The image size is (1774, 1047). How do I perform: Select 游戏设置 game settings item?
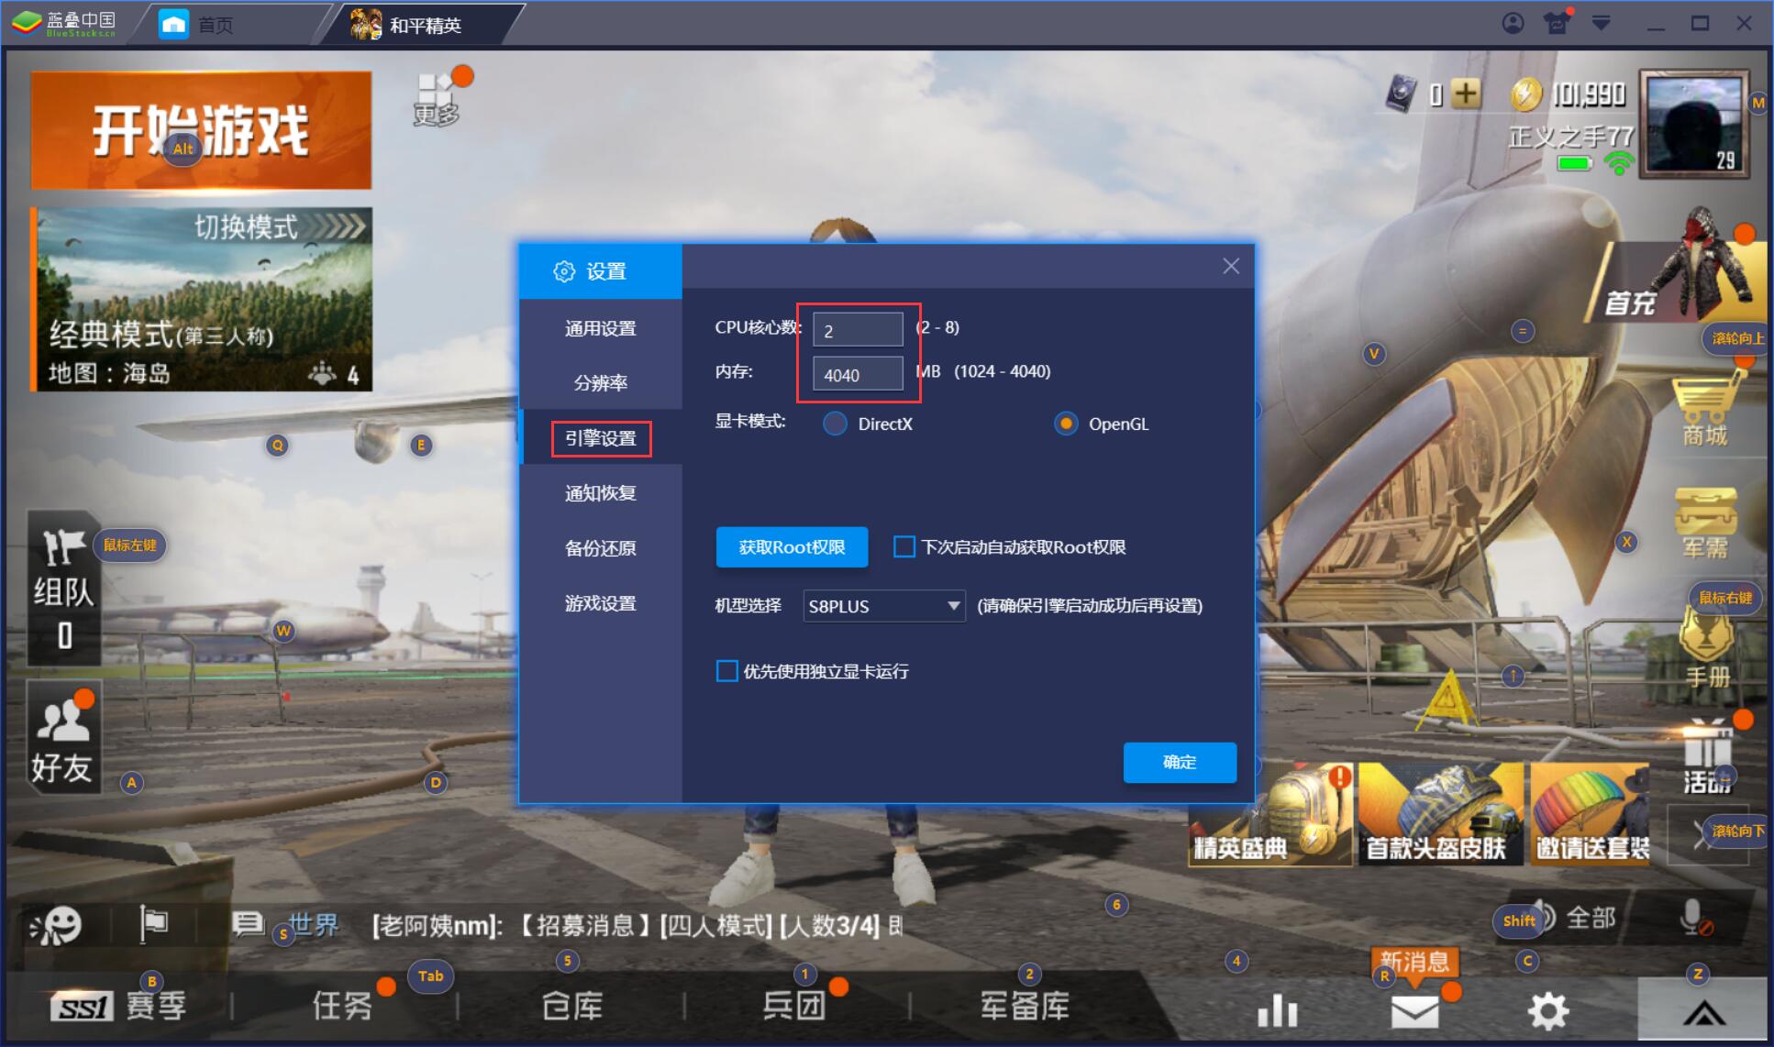click(601, 603)
